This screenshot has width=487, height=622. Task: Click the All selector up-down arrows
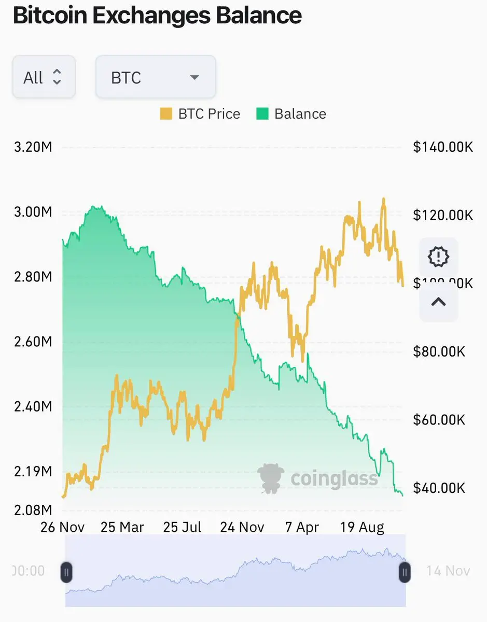(x=57, y=78)
